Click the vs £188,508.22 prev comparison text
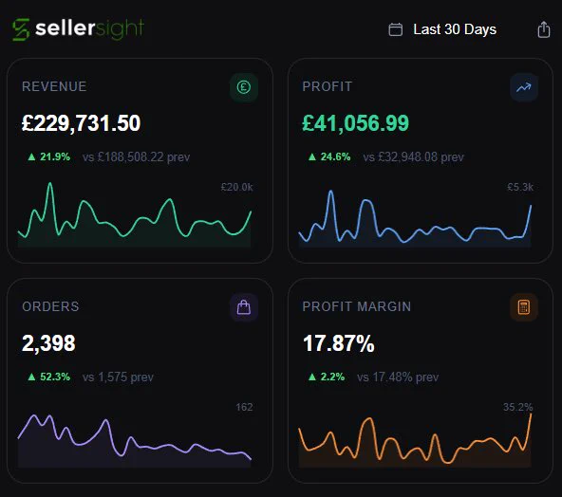 coord(136,156)
